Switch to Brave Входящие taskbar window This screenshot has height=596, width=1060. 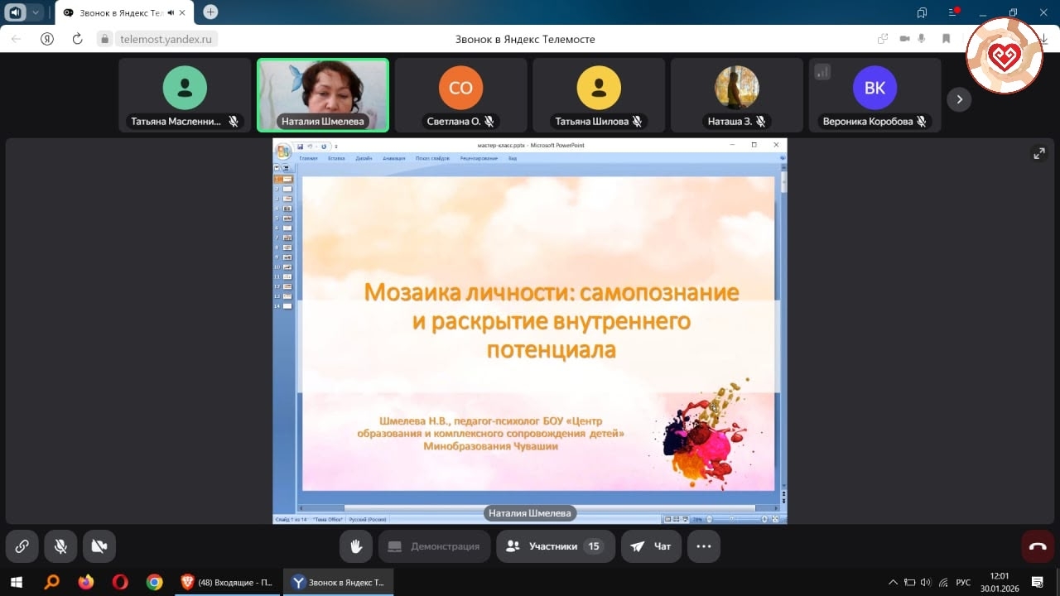click(226, 582)
